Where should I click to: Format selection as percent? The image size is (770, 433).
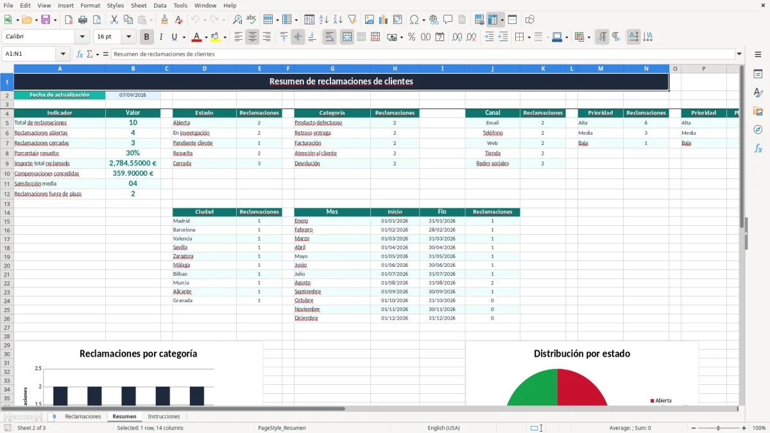411,37
